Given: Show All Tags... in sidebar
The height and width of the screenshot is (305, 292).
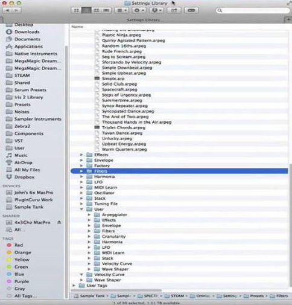Looking at the screenshot, I should pyautogui.click(x=25, y=295).
